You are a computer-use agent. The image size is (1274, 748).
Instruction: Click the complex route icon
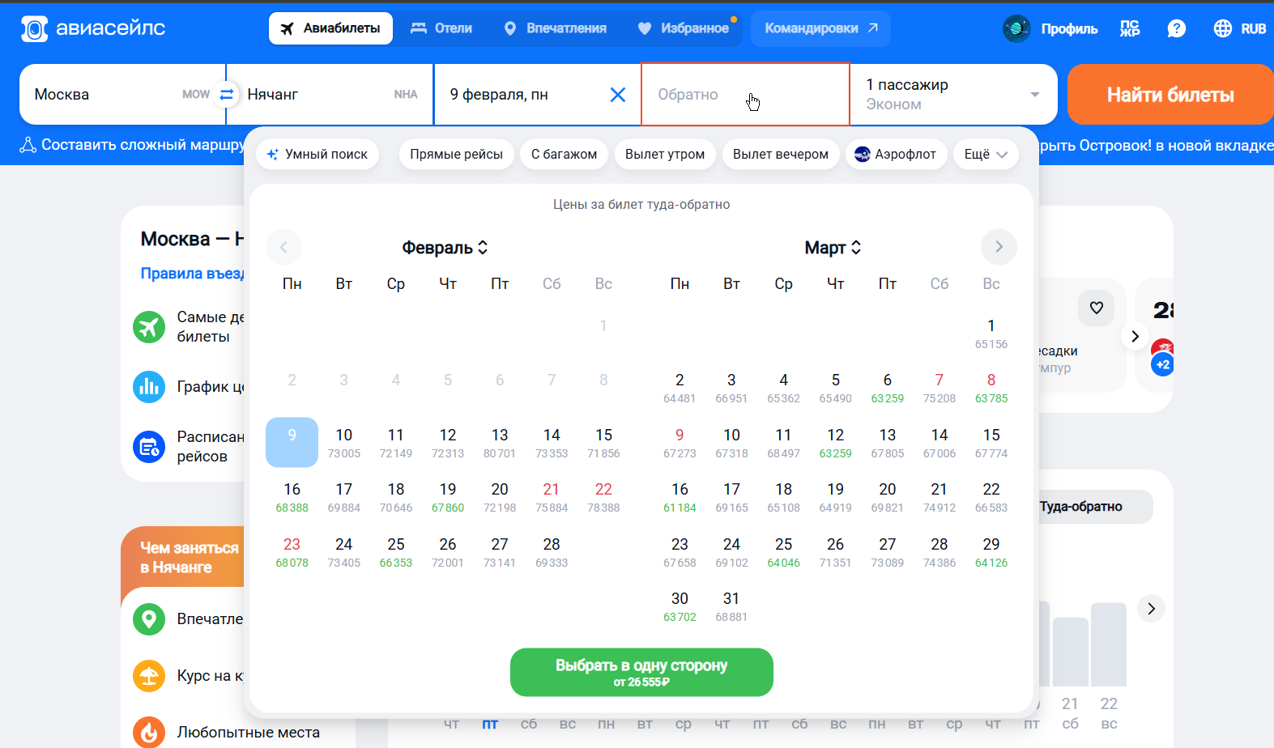coord(28,145)
